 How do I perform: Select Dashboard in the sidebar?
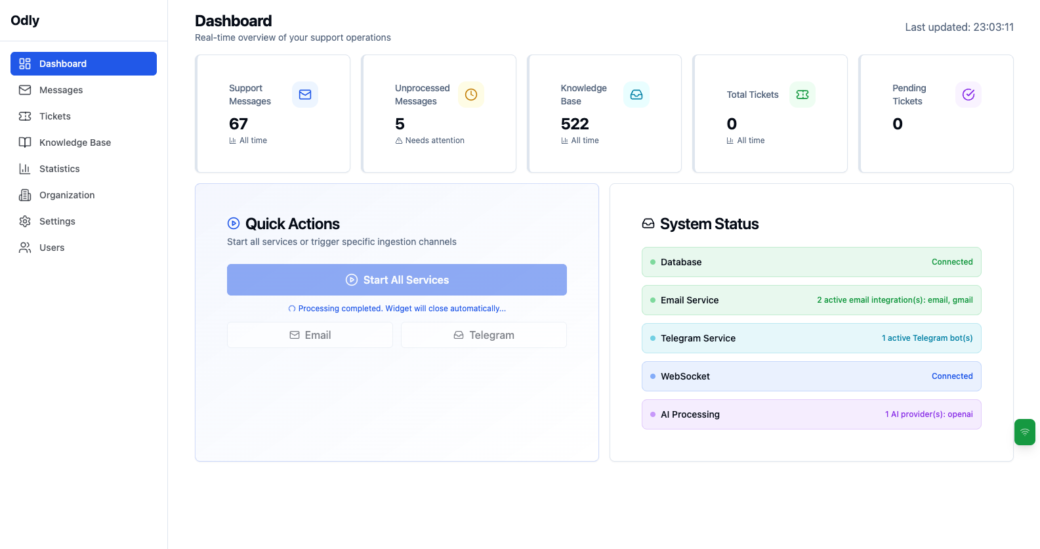(x=83, y=64)
